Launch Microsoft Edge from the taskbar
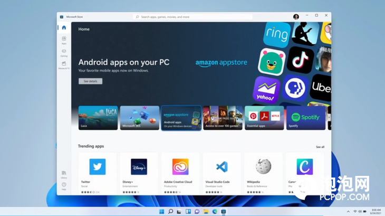This screenshot has width=385, height=216. (215, 211)
